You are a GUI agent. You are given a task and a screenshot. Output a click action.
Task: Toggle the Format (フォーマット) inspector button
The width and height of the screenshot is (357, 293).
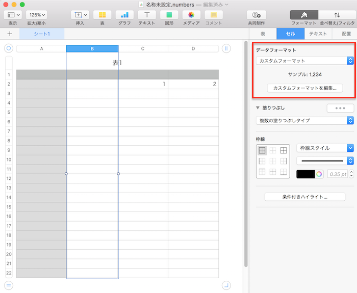[303, 15]
